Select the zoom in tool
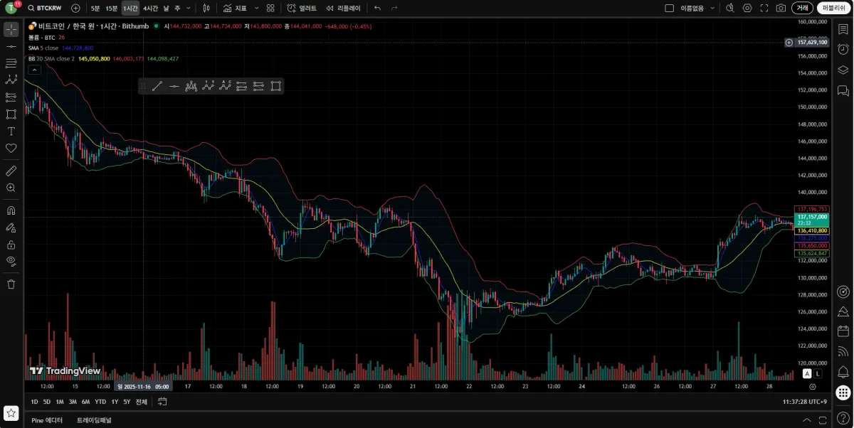 (11, 188)
